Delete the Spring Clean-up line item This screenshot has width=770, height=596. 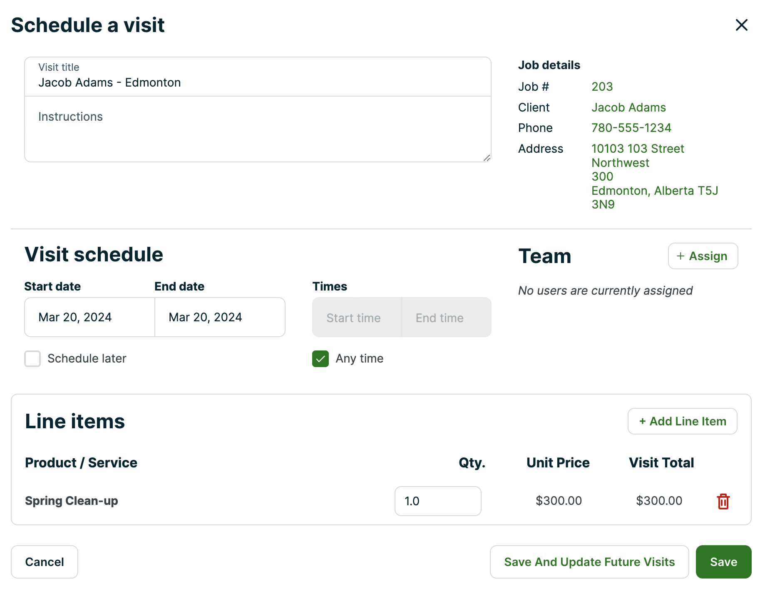pos(723,501)
